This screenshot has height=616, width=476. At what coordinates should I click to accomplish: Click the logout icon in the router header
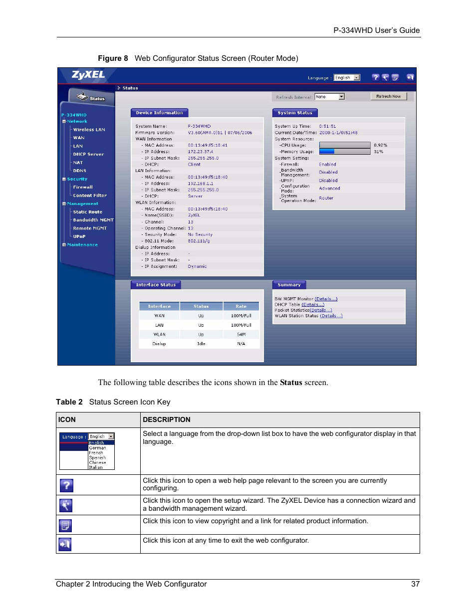click(x=410, y=77)
